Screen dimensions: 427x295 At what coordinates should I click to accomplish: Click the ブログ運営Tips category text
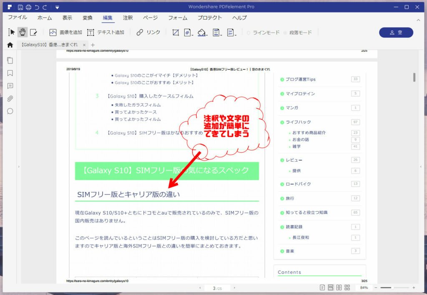point(301,79)
